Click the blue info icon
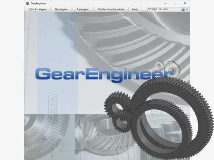214x160 pixels. (x=183, y=9)
